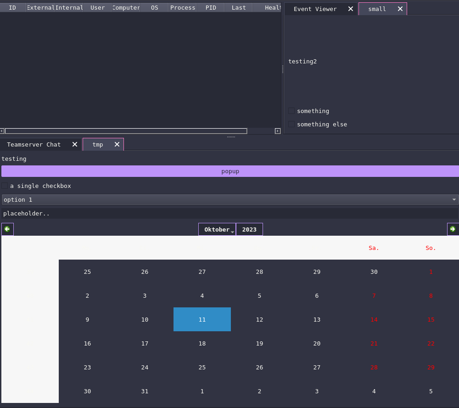The image size is (459, 408).
Task: Switch to the Event Viewer tab
Action: [x=315, y=9]
